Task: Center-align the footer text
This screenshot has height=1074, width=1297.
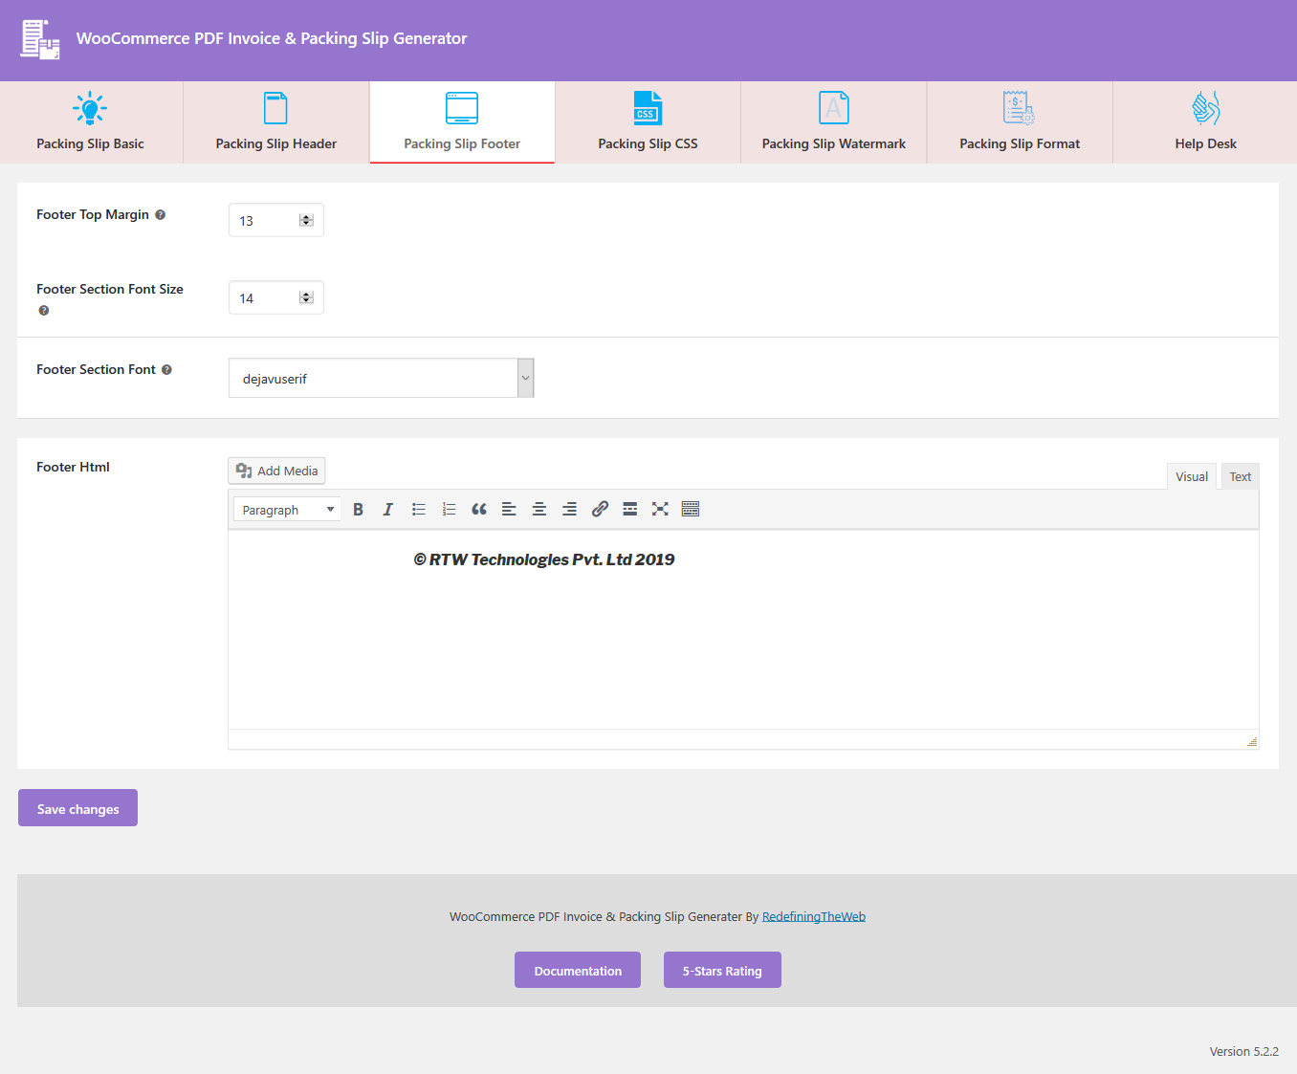Action: pyautogui.click(x=539, y=509)
